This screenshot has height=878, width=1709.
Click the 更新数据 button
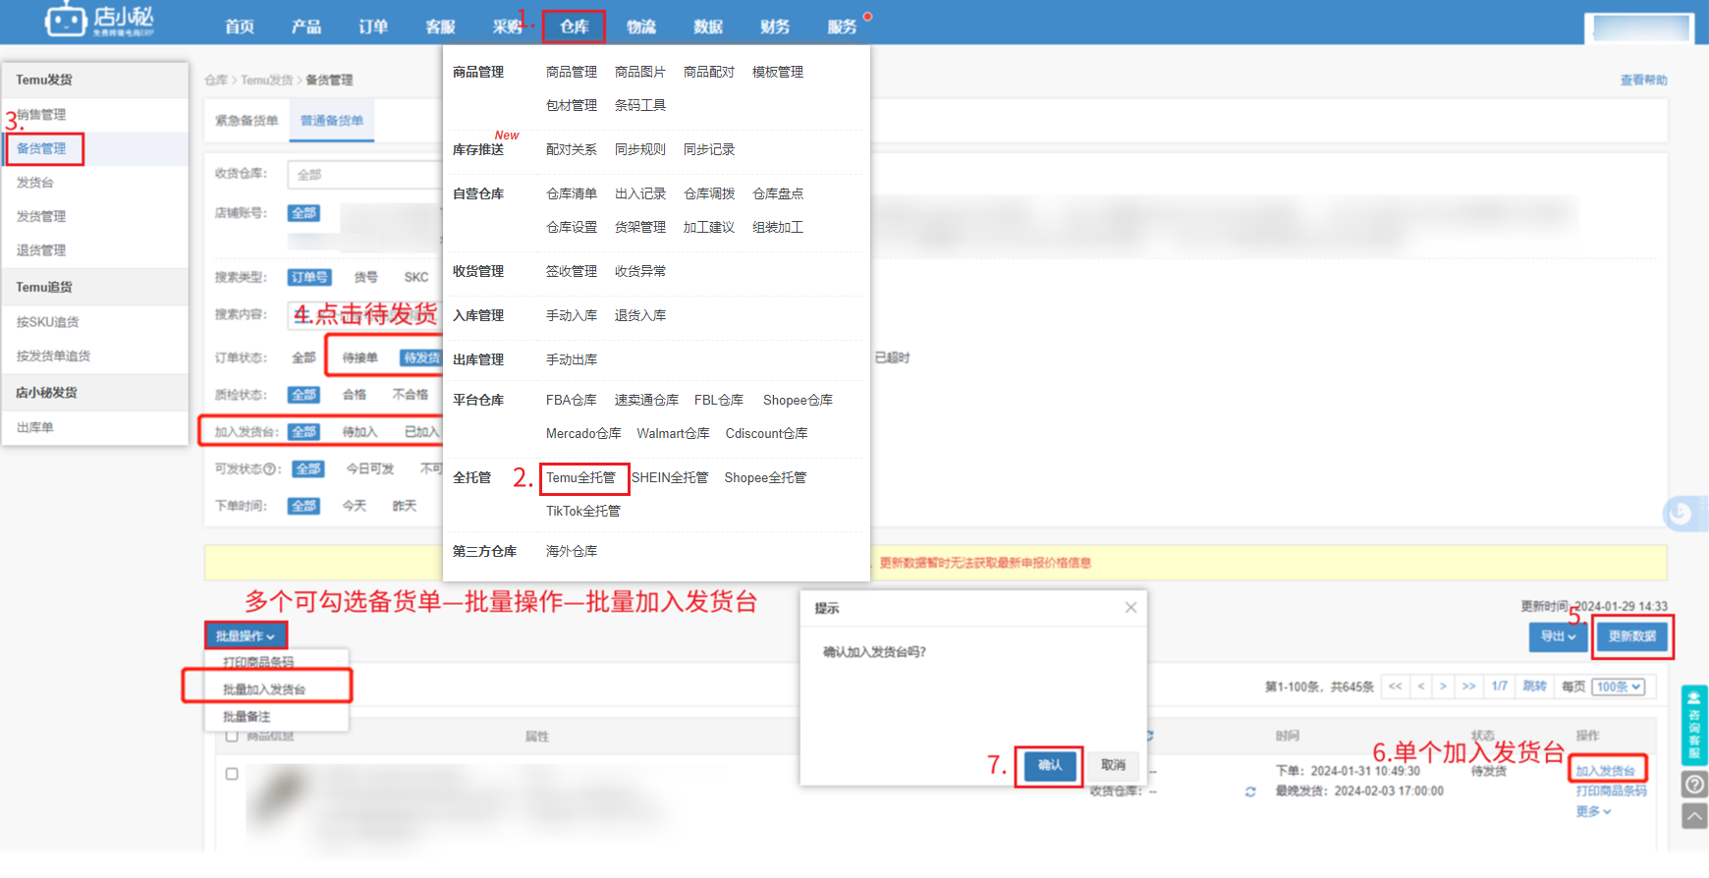pyautogui.click(x=1632, y=636)
